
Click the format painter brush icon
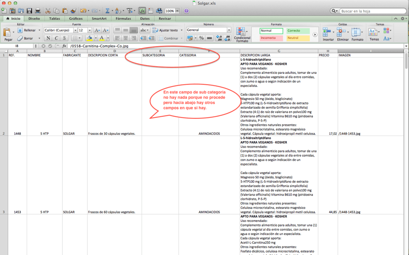(74, 11)
